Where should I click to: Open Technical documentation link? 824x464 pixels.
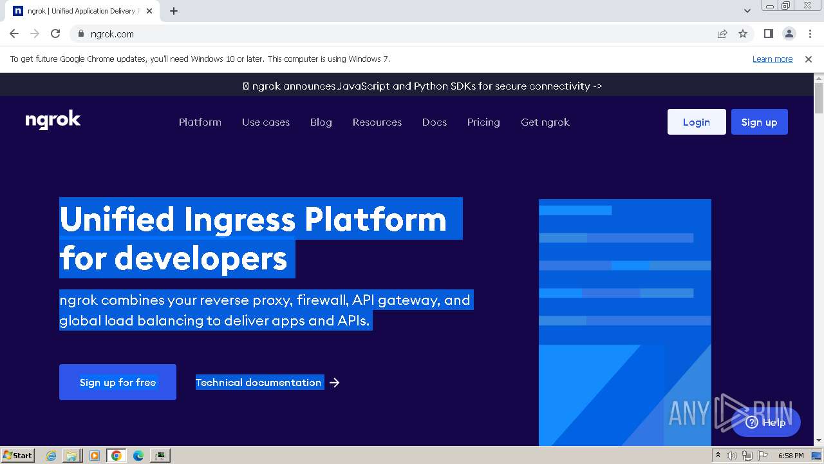point(259,382)
